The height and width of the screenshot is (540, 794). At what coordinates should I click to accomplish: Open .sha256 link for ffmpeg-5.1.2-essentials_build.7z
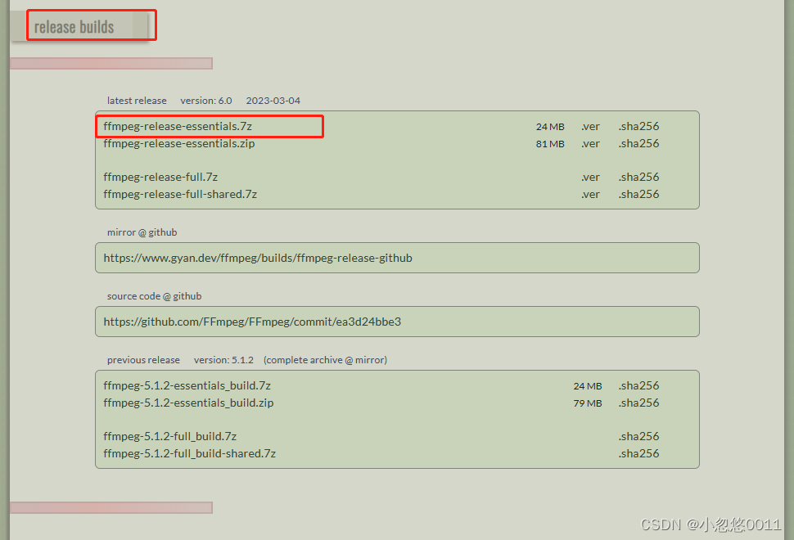point(638,385)
